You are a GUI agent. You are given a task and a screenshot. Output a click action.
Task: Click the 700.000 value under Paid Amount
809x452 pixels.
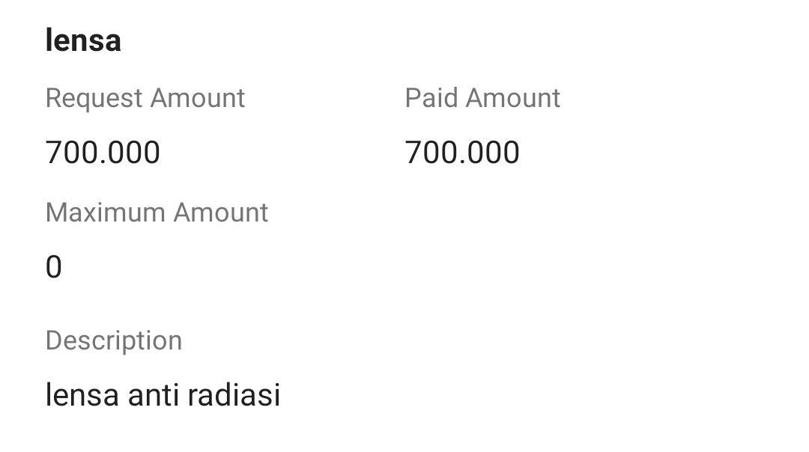[x=462, y=153]
